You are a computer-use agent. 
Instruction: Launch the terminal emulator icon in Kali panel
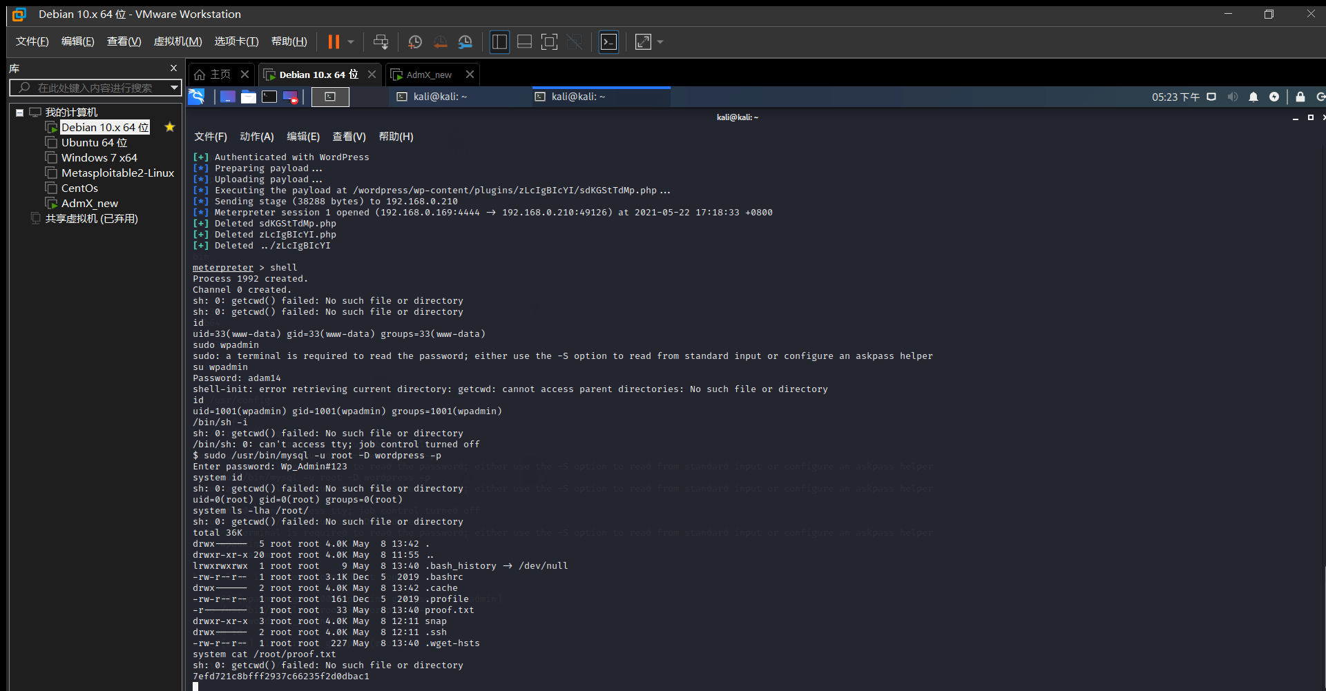(269, 97)
